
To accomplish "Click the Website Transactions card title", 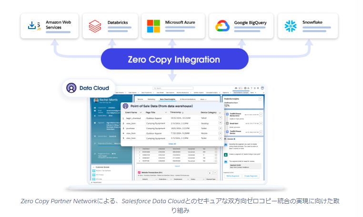I will [152, 173].
